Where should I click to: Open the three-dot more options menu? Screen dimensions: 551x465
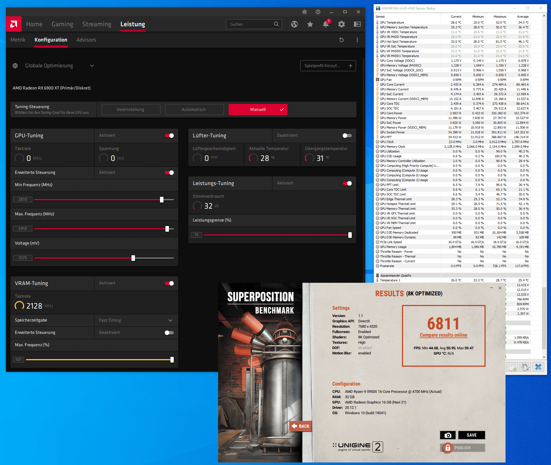click(x=357, y=40)
